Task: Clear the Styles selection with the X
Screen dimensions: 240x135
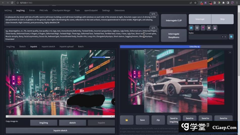Action: tap(223, 37)
